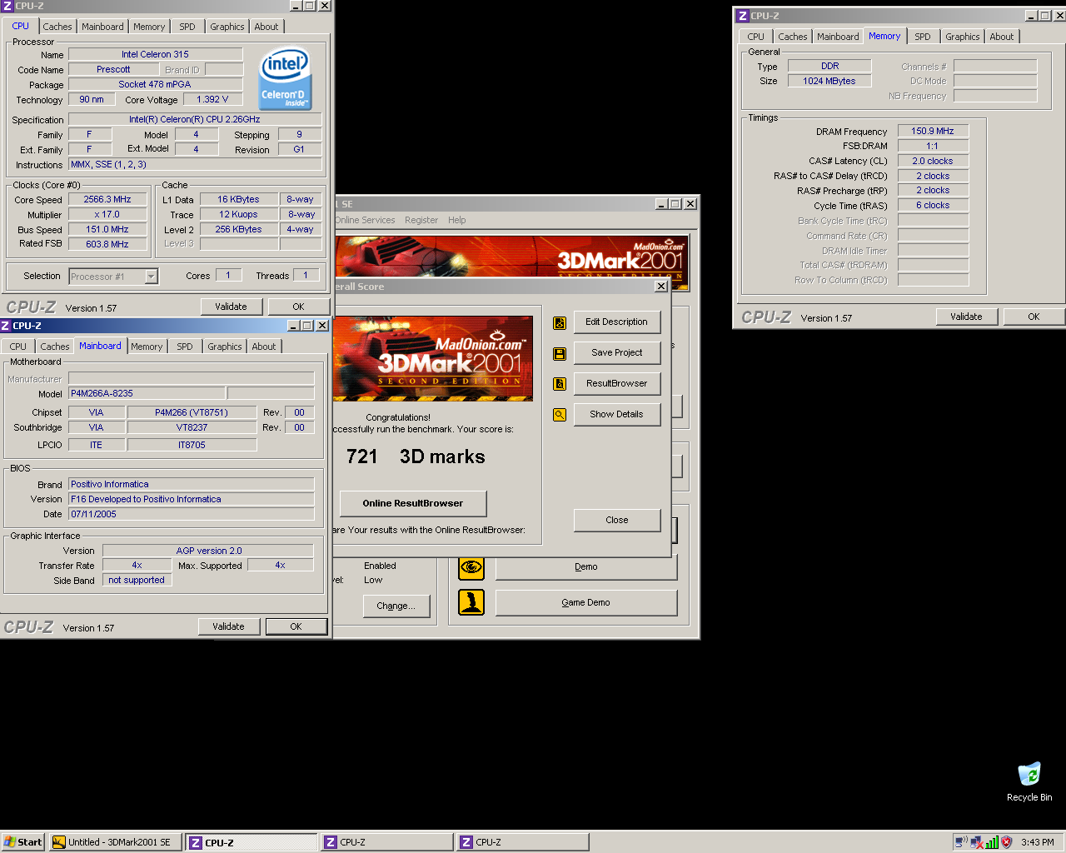
Task: Open Register menu in 3DMark2001
Action: click(x=421, y=221)
